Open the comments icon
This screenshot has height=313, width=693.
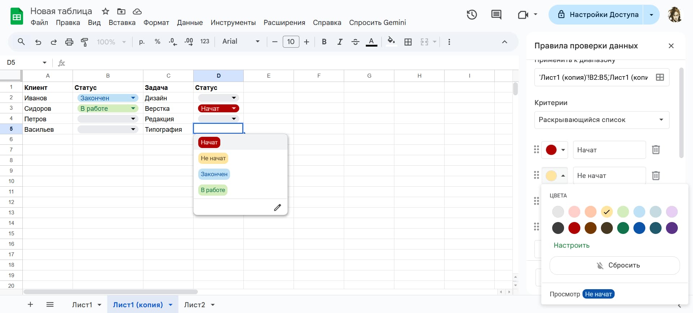[496, 15]
